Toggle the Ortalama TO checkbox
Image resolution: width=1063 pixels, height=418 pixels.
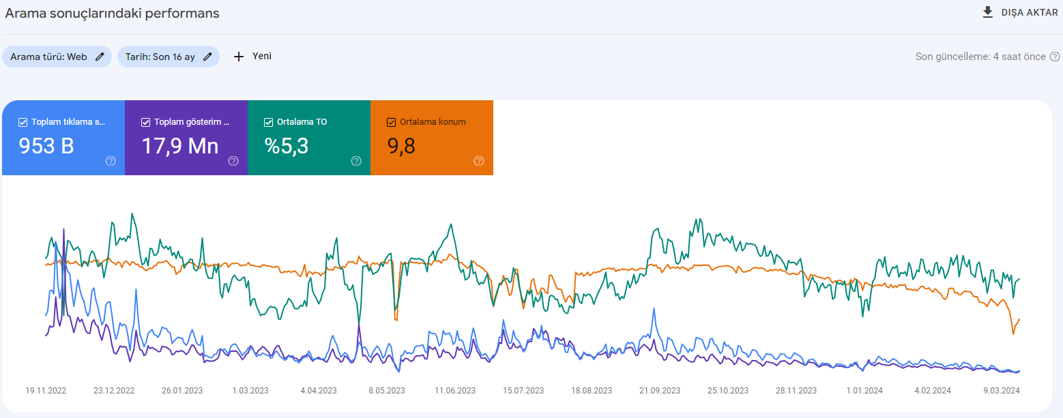(x=268, y=122)
